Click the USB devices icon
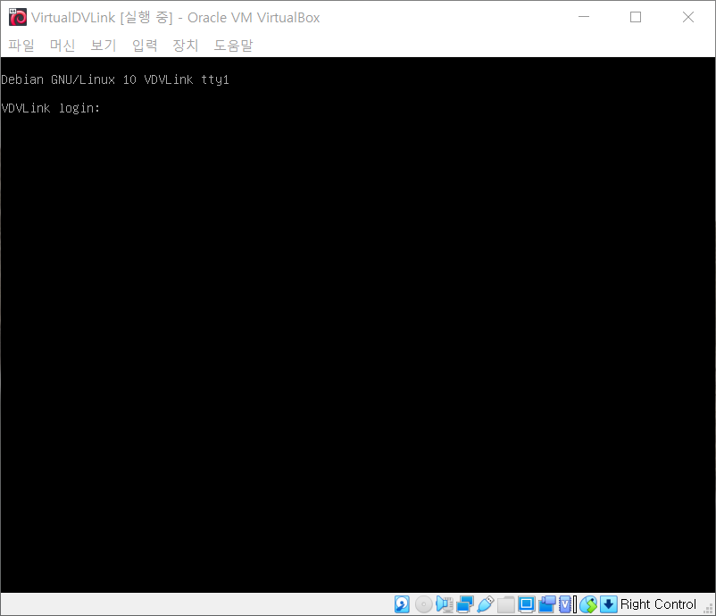The width and height of the screenshot is (716, 616). click(x=486, y=604)
